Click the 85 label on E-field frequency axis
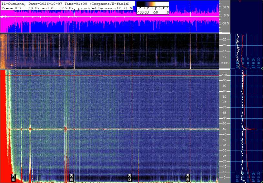The image size is (263, 183). pyautogui.click(x=224, y=91)
